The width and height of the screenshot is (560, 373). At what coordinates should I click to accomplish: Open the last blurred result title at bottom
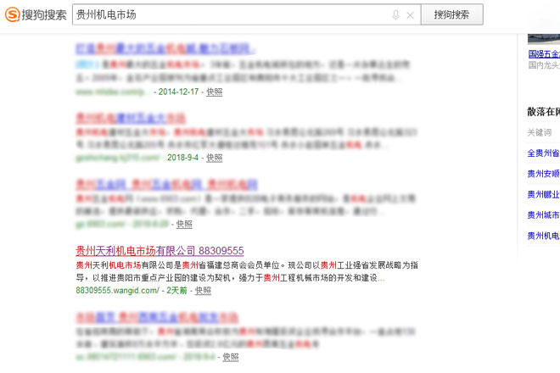pos(157,317)
